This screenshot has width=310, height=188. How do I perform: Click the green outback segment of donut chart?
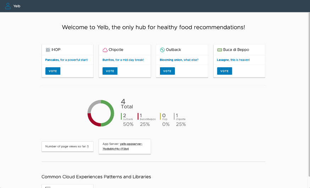pyautogui.click(x=112, y=113)
